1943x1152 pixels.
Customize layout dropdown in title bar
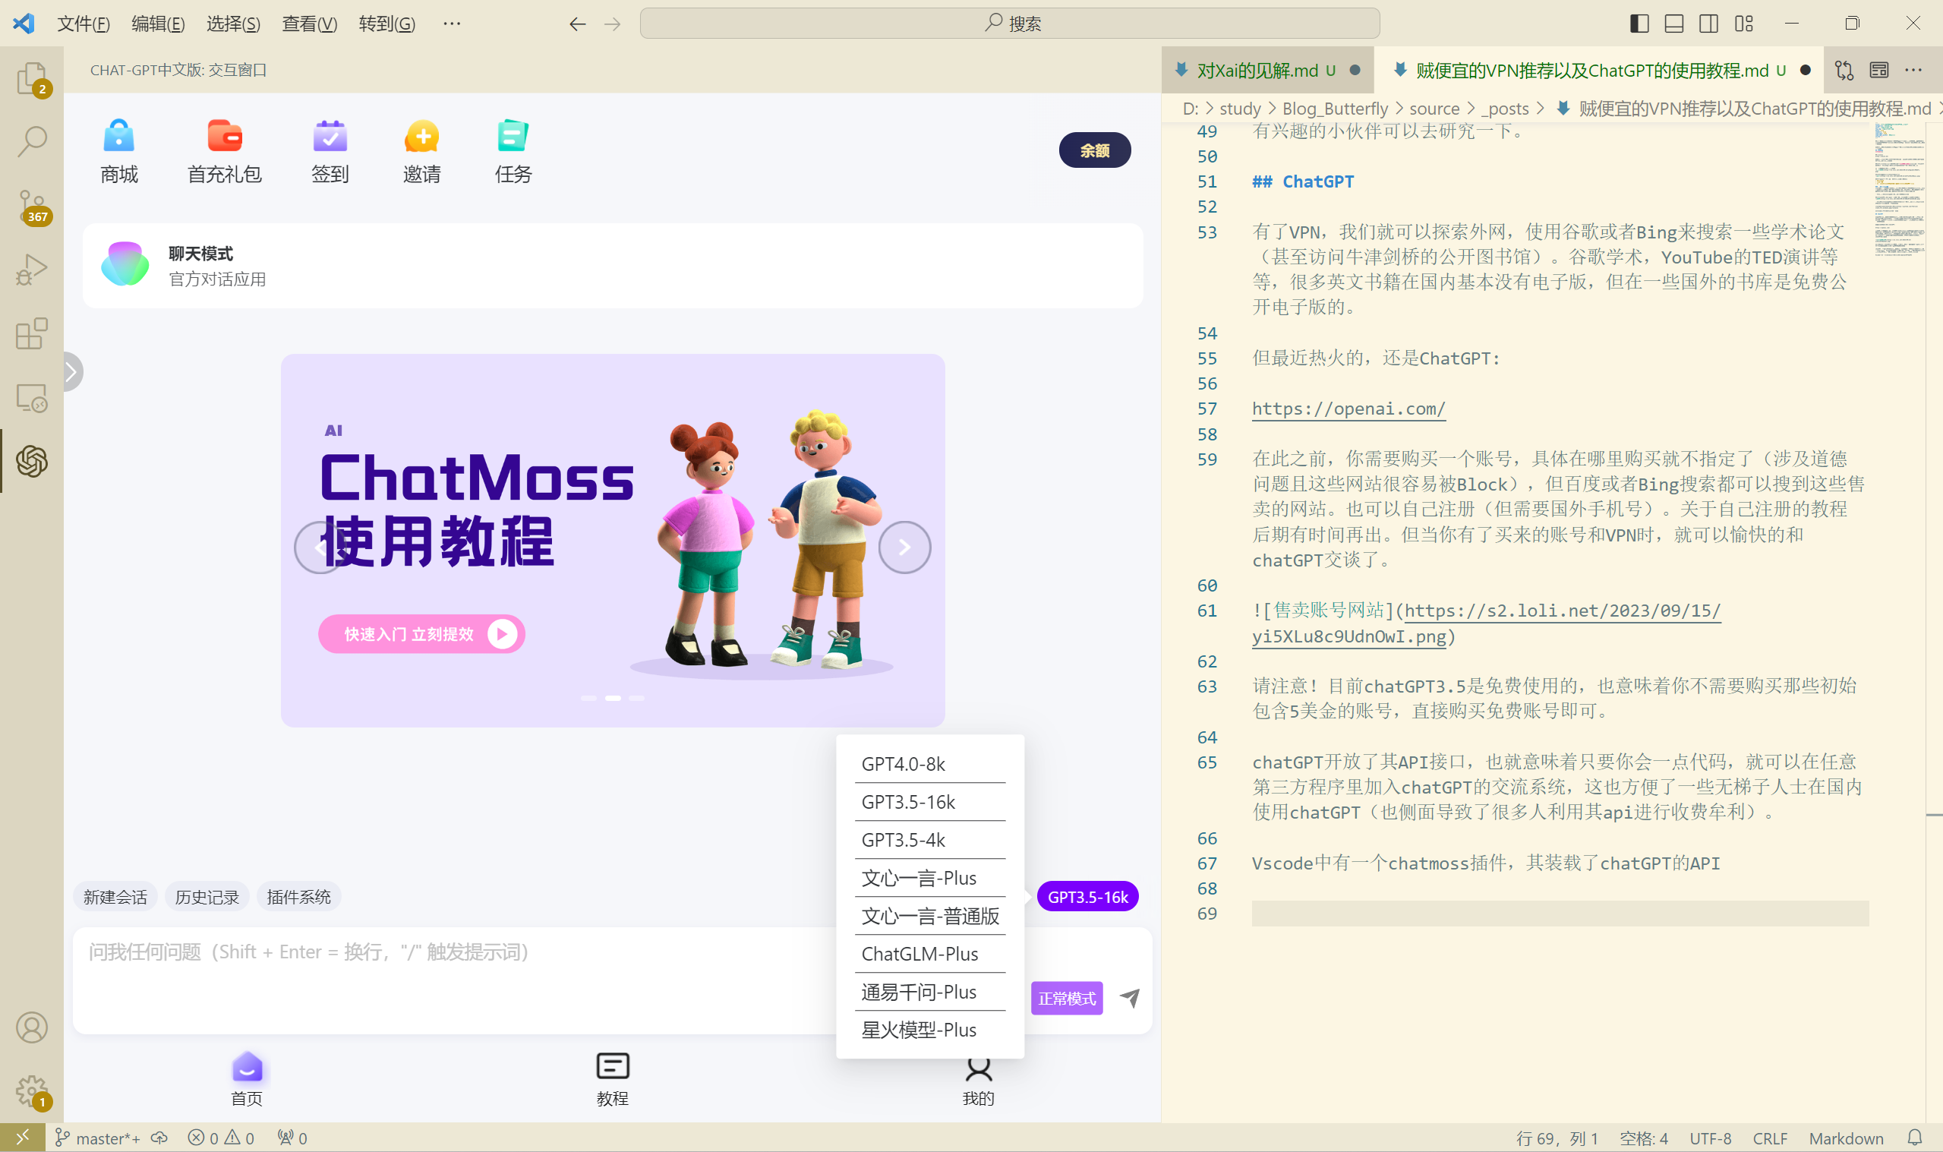(x=1743, y=24)
